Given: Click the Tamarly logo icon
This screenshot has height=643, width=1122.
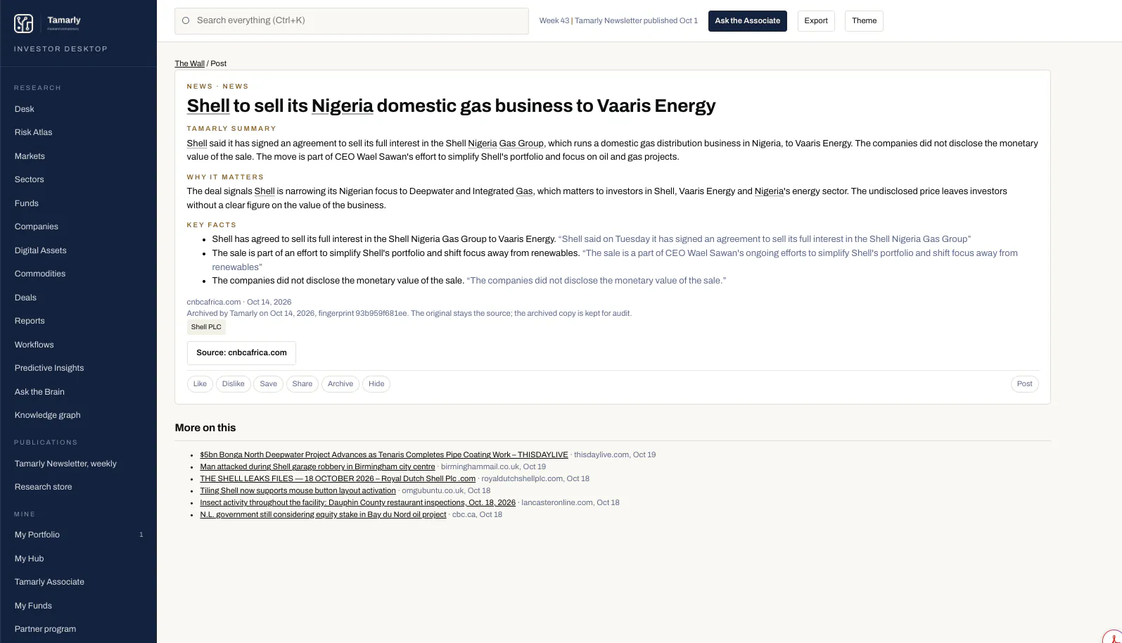Looking at the screenshot, I should [x=24, y=23].
